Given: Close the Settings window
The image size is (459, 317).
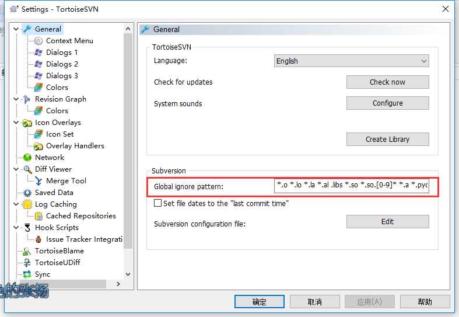Looking at the screenshot, I should [x=446, y=9].
